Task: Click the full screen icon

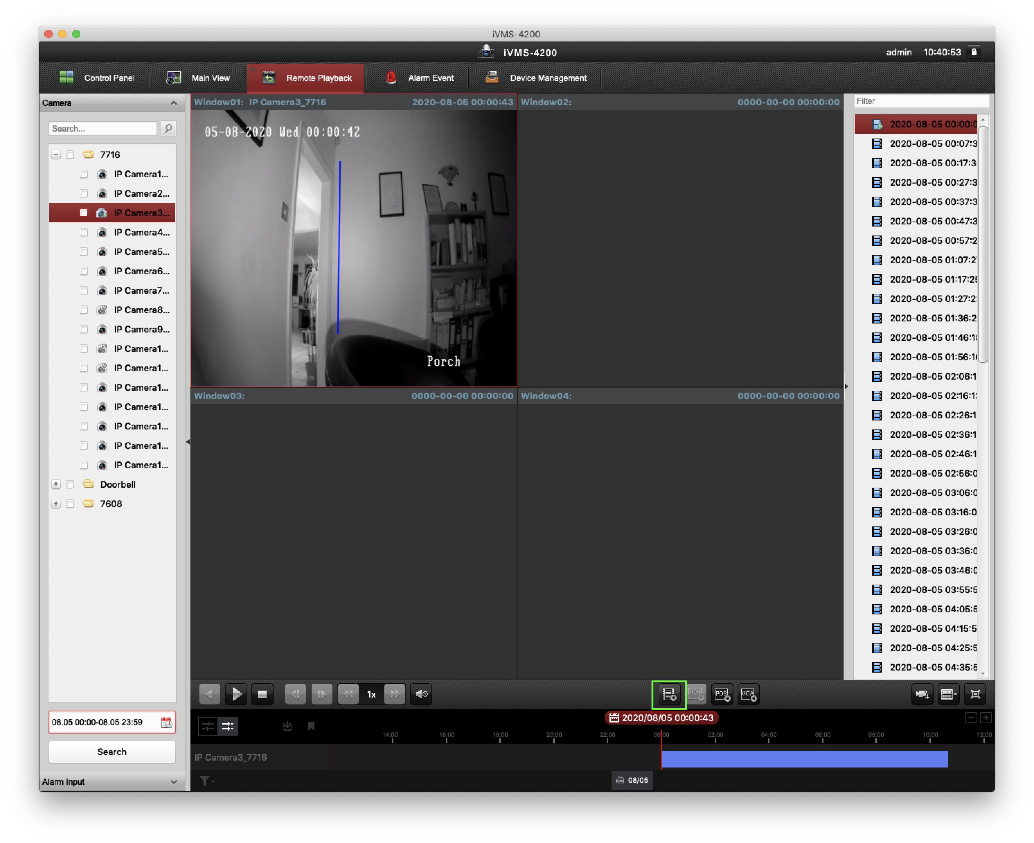Action: [x=975, y=694]
